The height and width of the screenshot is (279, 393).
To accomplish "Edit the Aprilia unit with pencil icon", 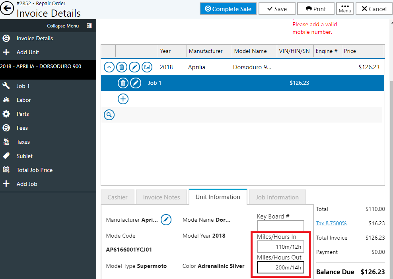I will point(134,67).
